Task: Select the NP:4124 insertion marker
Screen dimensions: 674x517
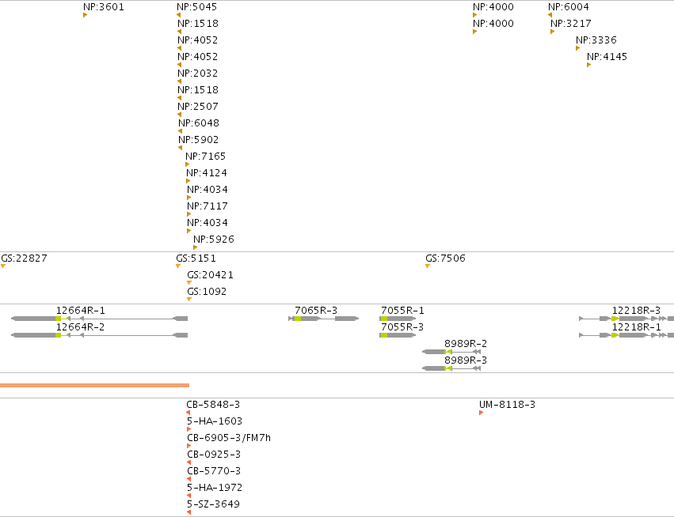Action: click(x=188, y=181)
